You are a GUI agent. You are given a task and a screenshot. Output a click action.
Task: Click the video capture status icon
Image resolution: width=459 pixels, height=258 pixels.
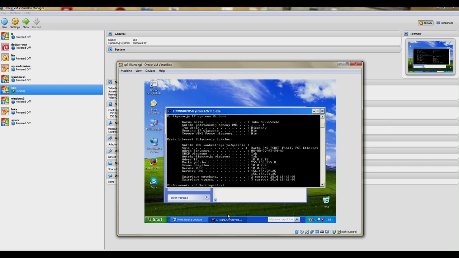(322, 231)
